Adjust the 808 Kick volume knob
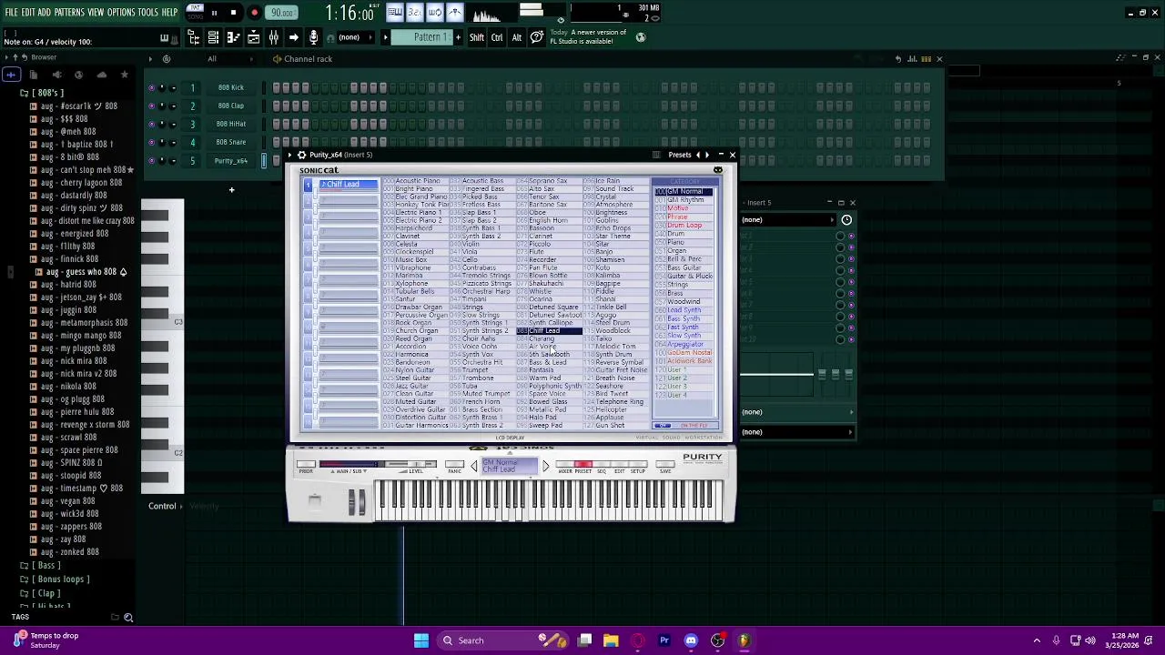Viewport: 1165px width, 655px height. 173,87
